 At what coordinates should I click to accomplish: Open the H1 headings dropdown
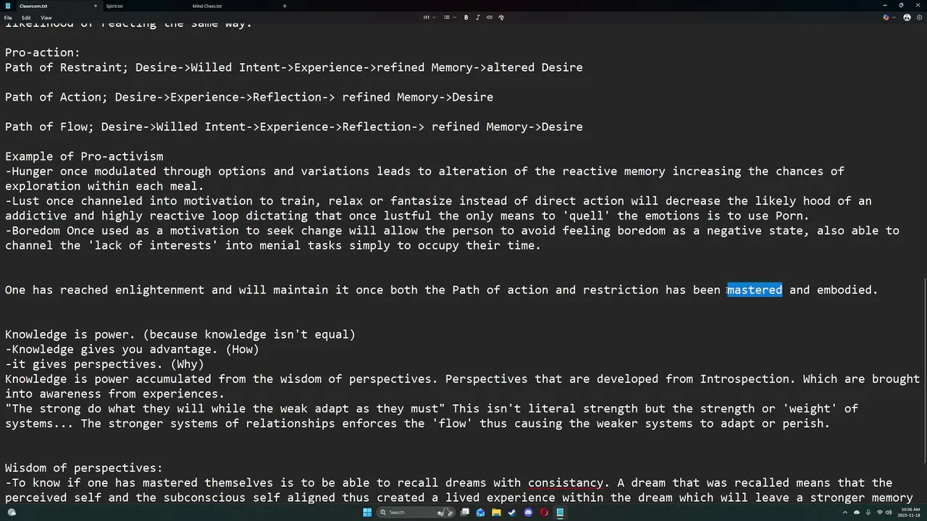(429, 17)
